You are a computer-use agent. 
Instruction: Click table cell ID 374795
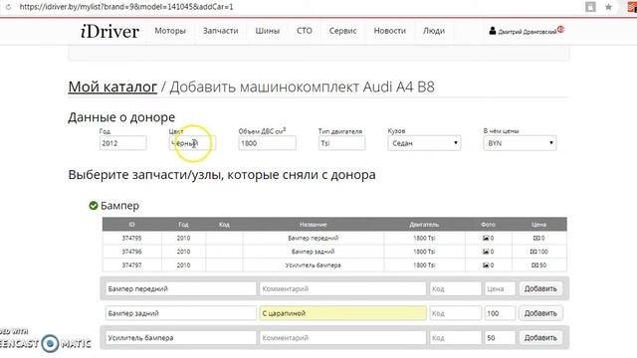point(132,239)
